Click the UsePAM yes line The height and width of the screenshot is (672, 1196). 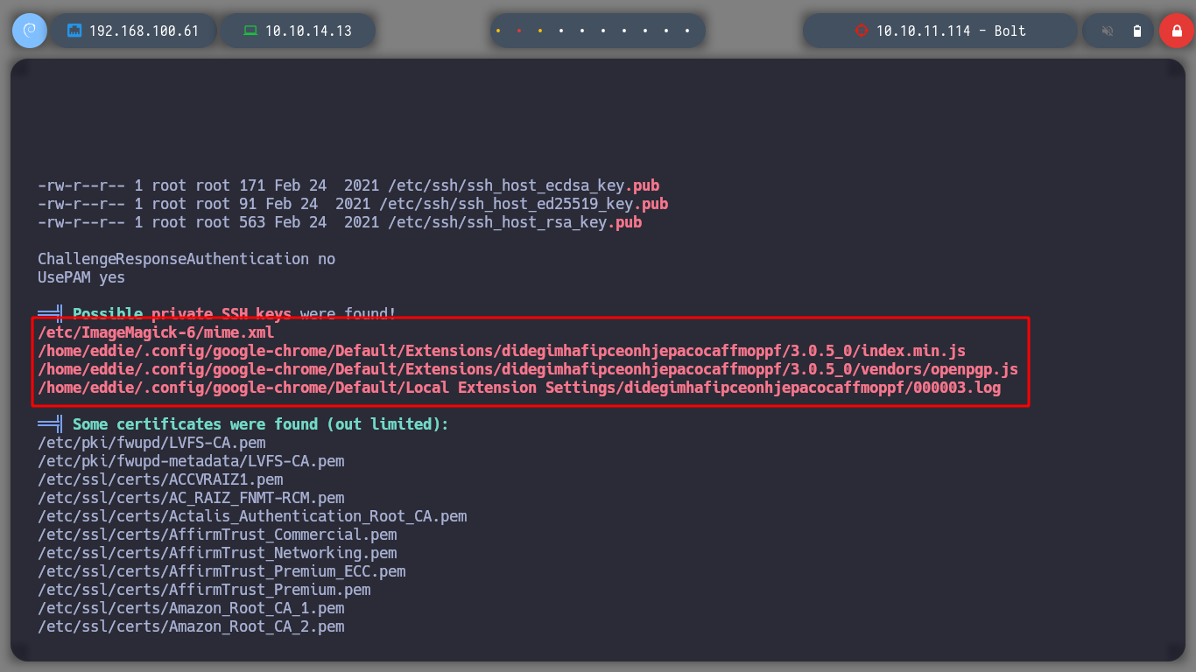[81, 277]
